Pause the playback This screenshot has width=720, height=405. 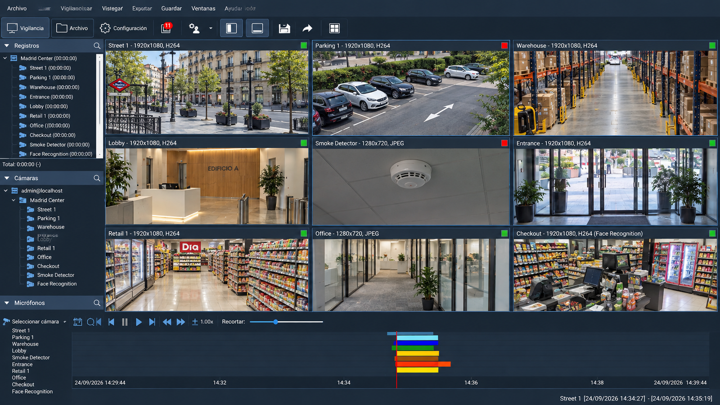[x=125, y=322]
